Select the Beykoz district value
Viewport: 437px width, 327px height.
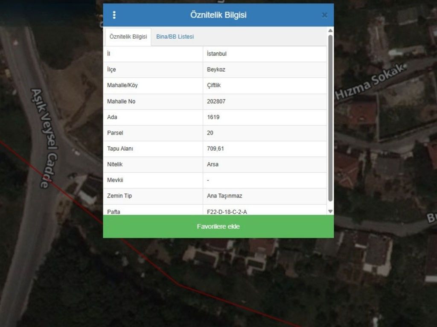[216, 70]
